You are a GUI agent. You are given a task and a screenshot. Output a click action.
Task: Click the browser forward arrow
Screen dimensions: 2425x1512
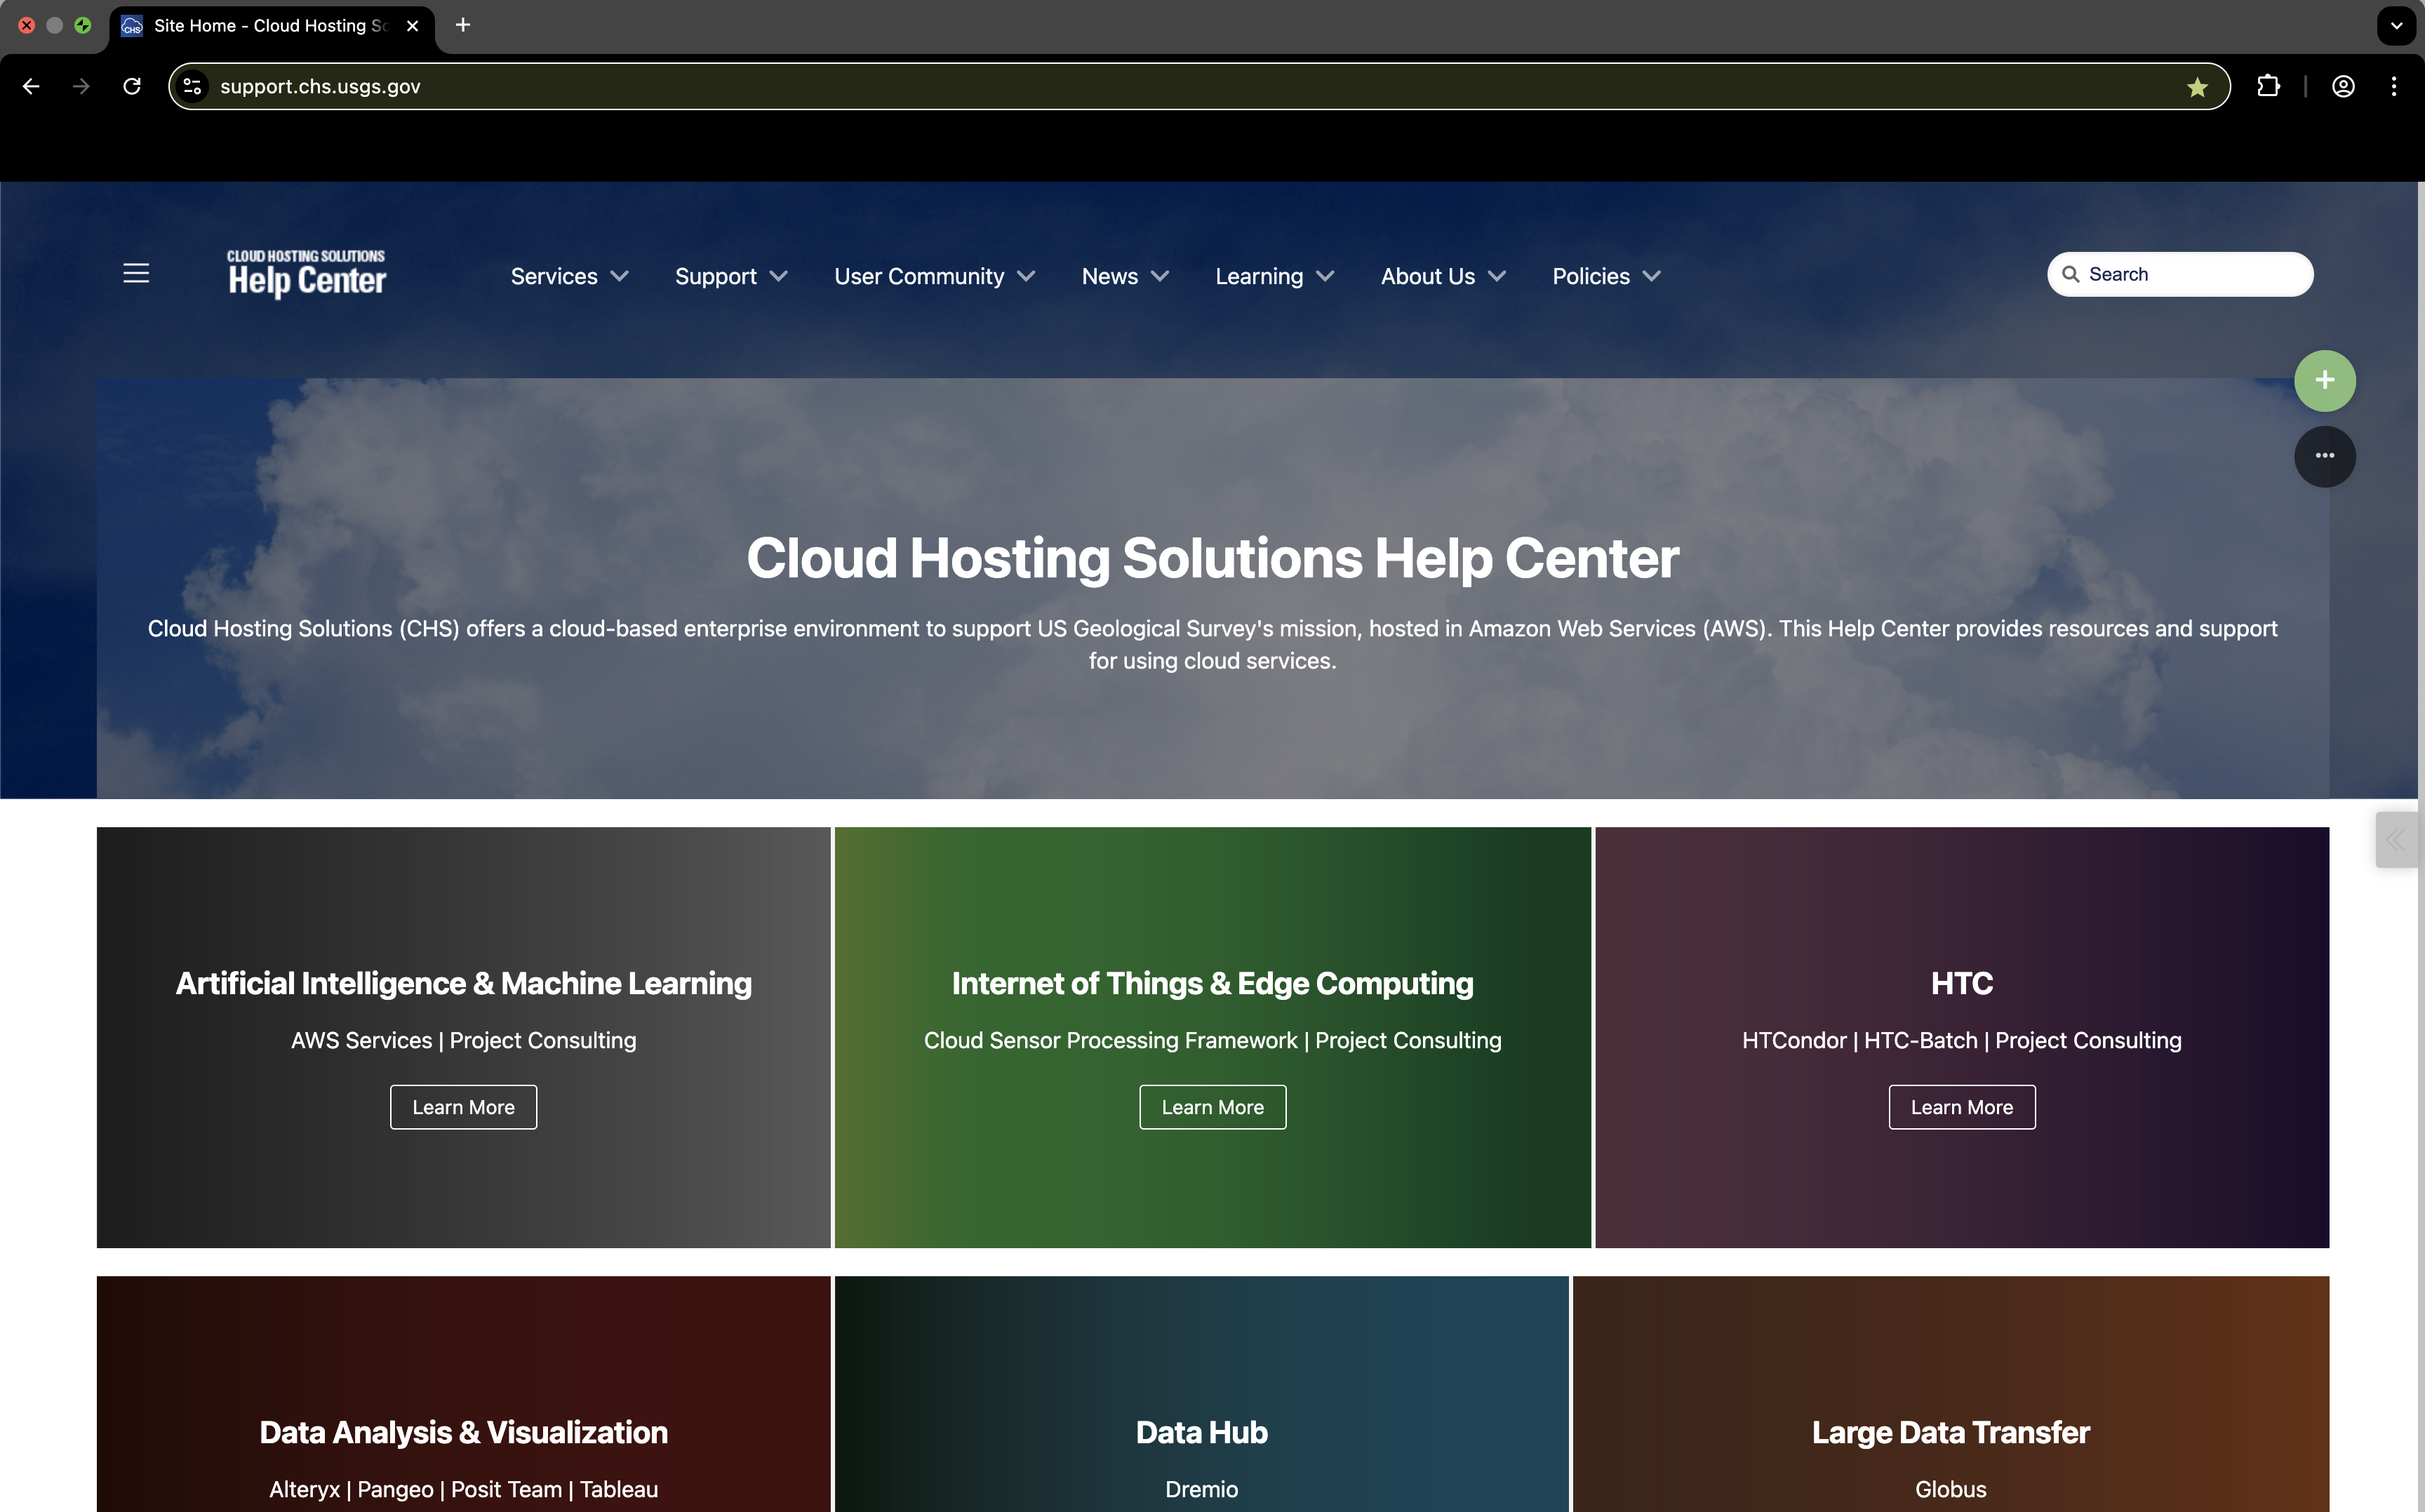pyautogui.click(x=81, y=86)
